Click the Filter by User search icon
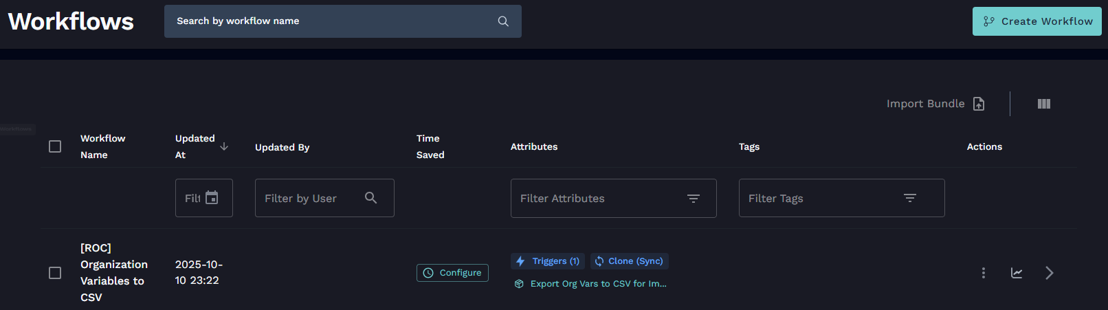 370,198
